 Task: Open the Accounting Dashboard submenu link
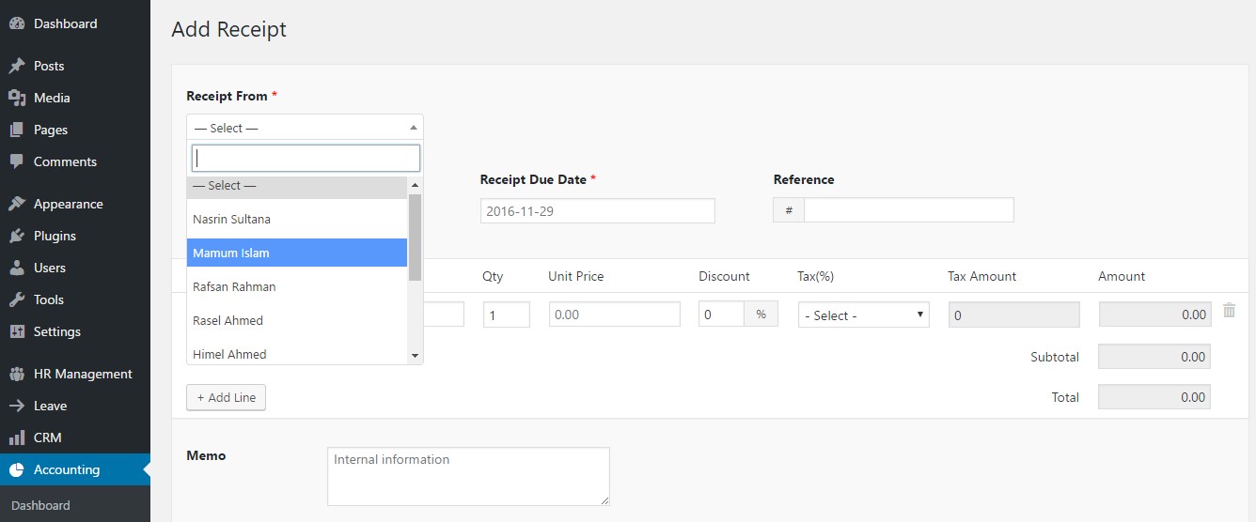40,505
